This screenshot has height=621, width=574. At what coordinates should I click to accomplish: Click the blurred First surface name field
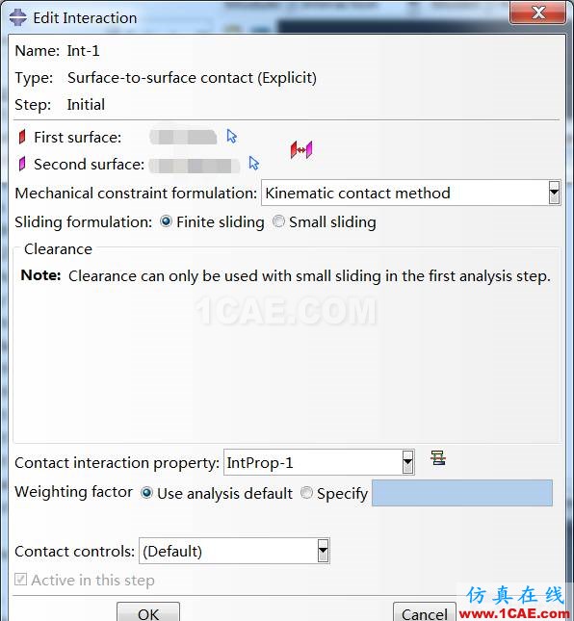pos(183,137)
